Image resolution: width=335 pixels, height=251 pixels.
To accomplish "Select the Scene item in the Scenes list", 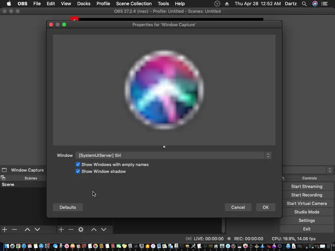I will tap(23, 184).
